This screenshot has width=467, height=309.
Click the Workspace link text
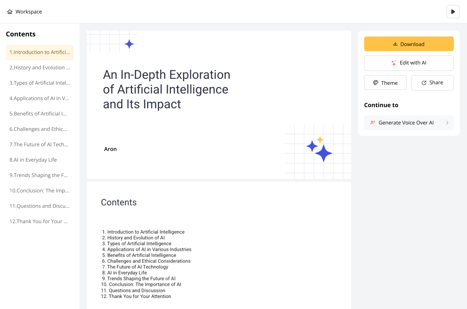[x=29, y=12]
